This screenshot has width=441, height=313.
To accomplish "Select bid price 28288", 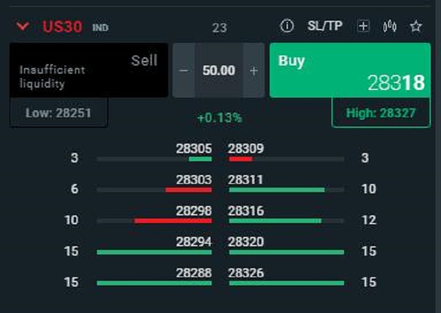I will click(x=194, y=273).
